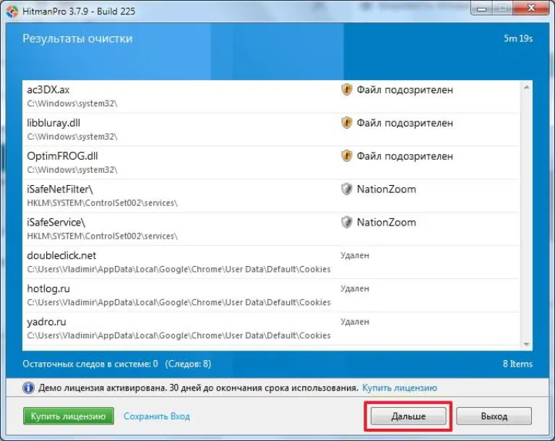Select the doubleclick.net row
The image size is (555, 441).
point(271,262)
